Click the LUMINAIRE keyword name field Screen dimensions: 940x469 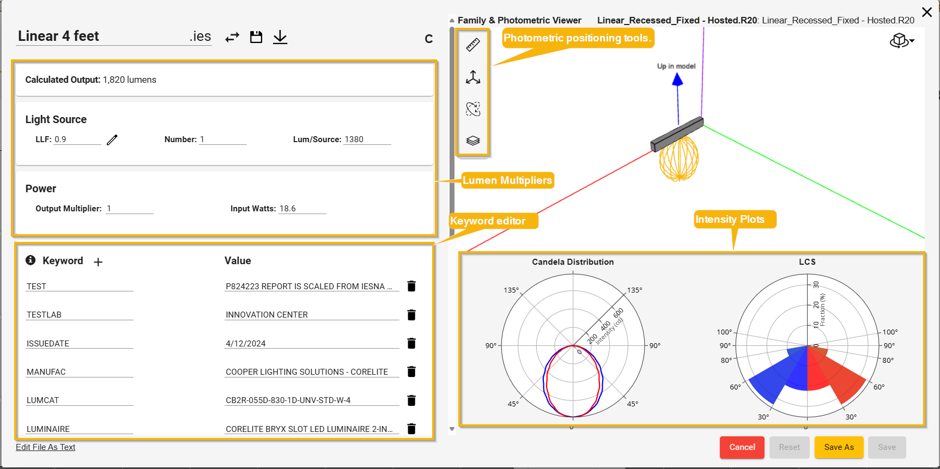(x=80, y=429)
